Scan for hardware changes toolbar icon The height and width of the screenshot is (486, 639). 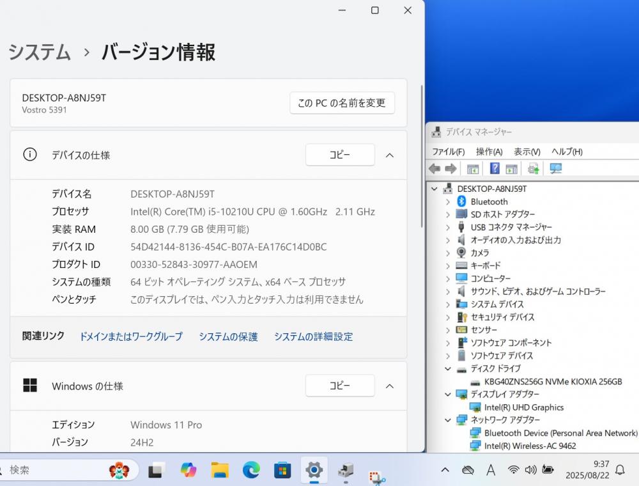pos(556,168)
